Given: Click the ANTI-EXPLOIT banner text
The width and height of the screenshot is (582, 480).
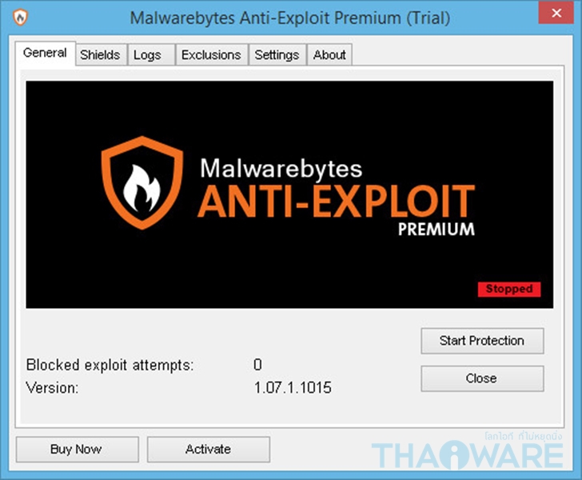Looking at the screenshot, I should coord(337,201).
